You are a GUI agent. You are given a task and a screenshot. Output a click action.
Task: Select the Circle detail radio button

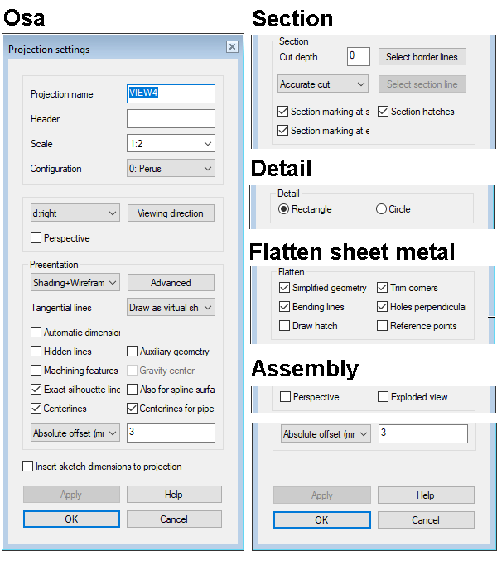tap(382, 209)
